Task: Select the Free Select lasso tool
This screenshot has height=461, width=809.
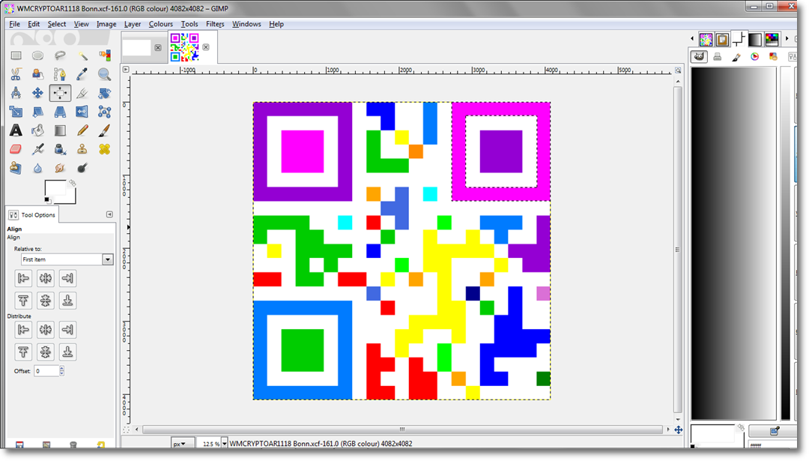Action: pyautogui.click(x=60, y=55)
